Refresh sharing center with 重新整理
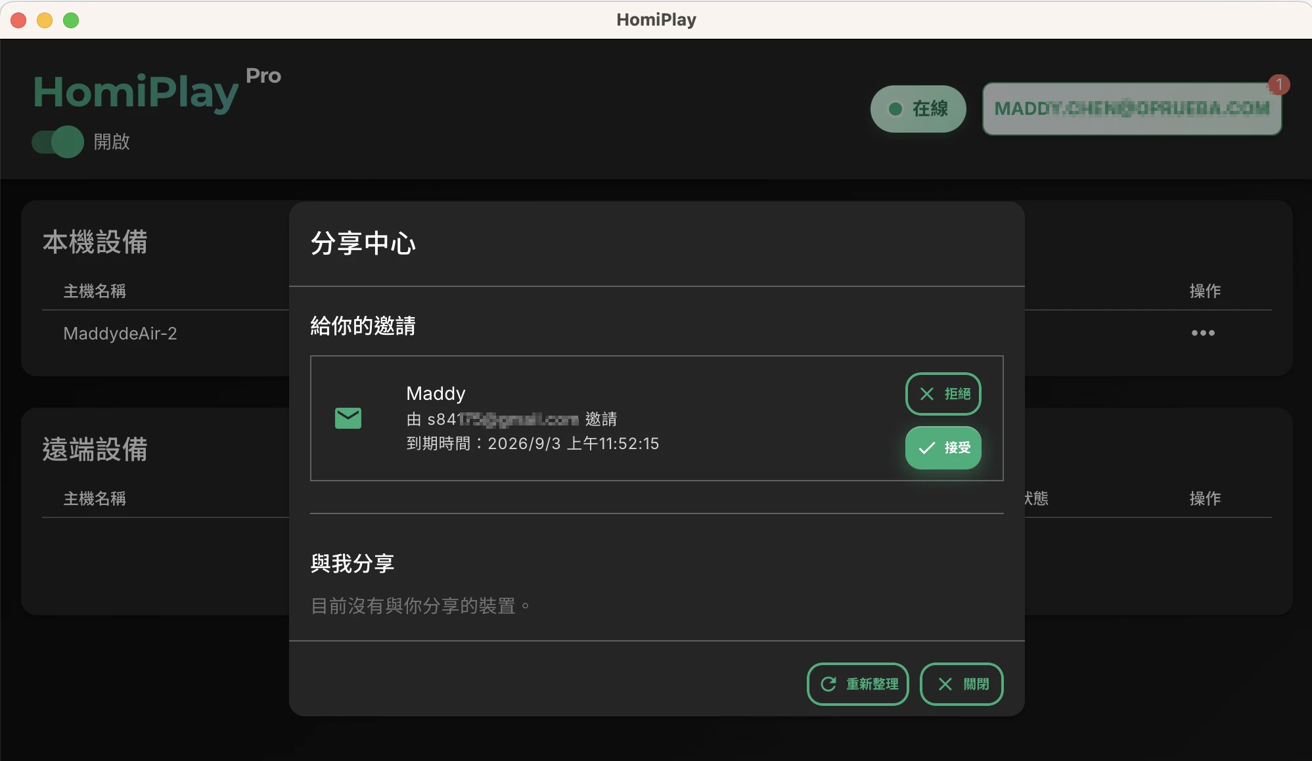This screenshot has height=761, width=1312. 857,684
